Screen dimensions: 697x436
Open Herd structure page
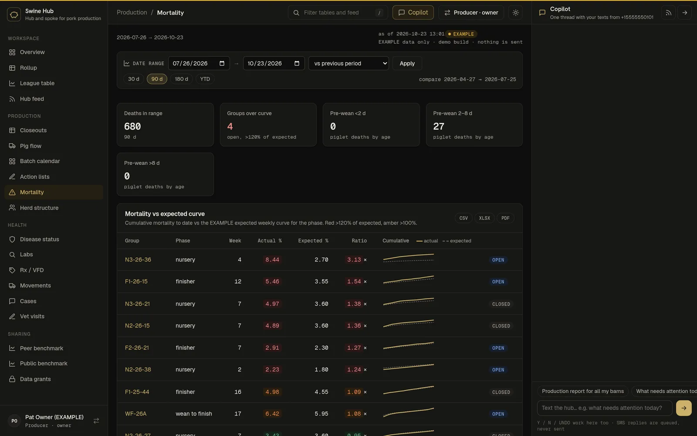click(x=54, y=208)
